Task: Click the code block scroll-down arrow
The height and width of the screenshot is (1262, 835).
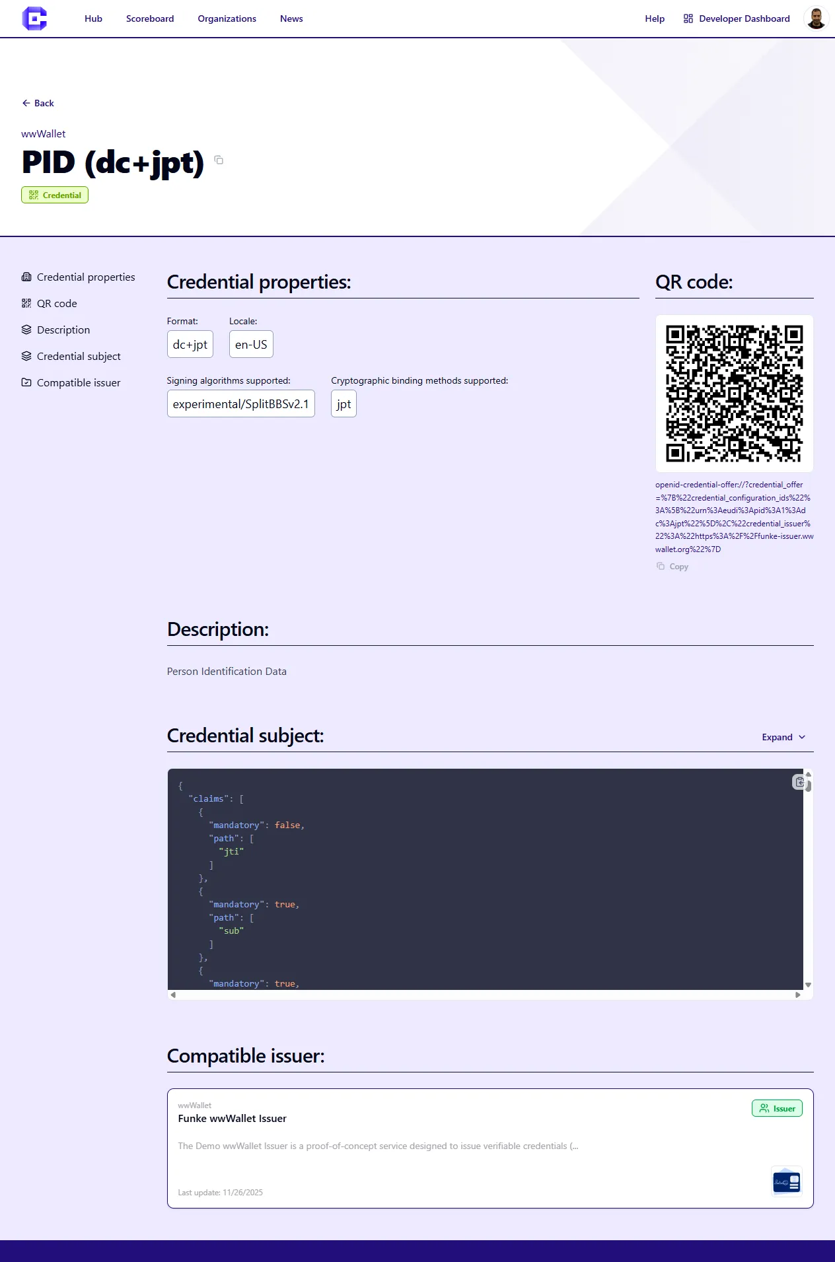Action: coord(808,985)
